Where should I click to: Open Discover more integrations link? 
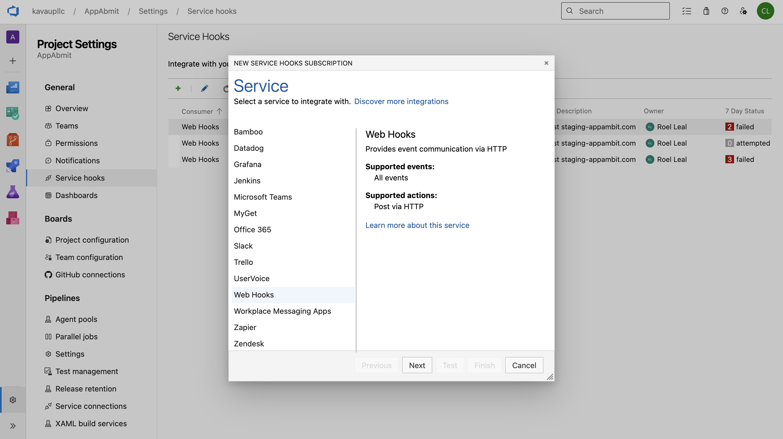[401, 101]
